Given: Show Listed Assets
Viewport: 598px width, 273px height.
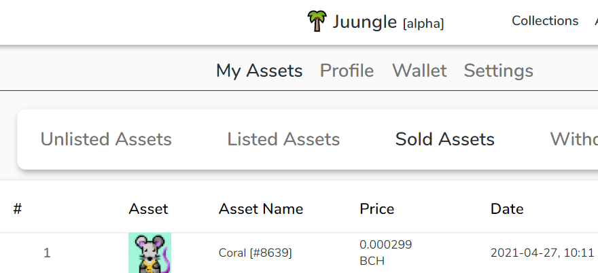Looking at the screenshot, I should [283, 139].
